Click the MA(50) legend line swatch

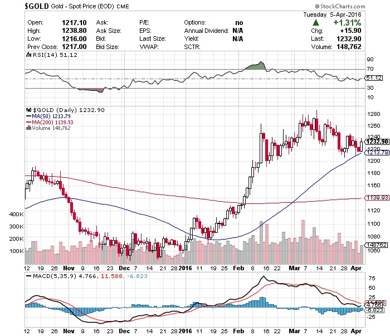28,116
